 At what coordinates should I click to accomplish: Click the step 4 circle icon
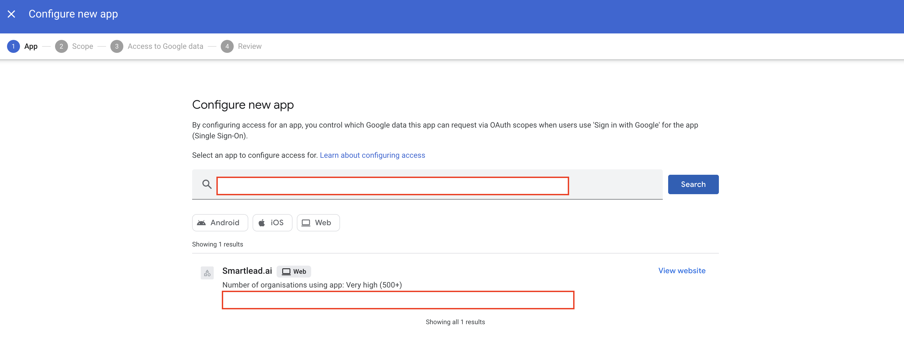point(227,46)
